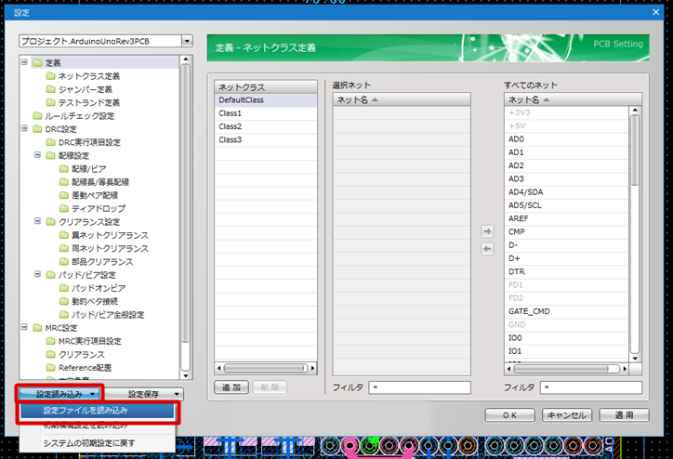673x459 pixels.
Task: Click the move-right arrow to add net
Action: pyautogui.click(x=487, y=231)
